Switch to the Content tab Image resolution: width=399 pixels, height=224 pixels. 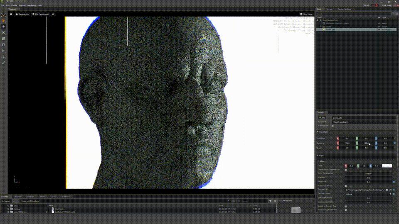[5, 196]
